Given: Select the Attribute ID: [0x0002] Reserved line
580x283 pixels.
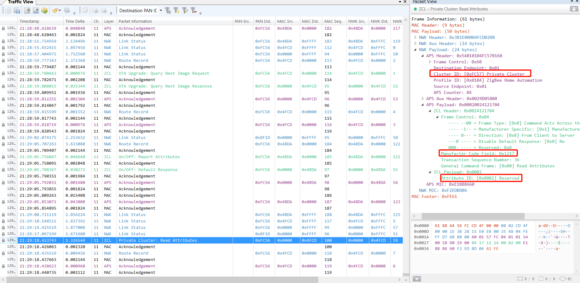Looking at the screenshot, I should (480, 178).
